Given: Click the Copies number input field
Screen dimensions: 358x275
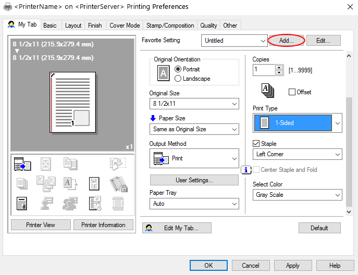Looking at the screenshot, I should pyautogui.click(x=264, y=70).
